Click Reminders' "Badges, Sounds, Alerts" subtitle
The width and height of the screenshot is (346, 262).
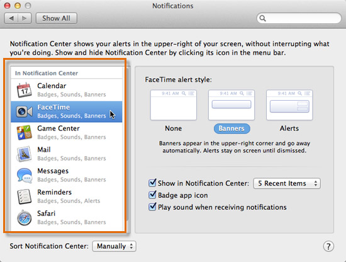coord(69,201)
